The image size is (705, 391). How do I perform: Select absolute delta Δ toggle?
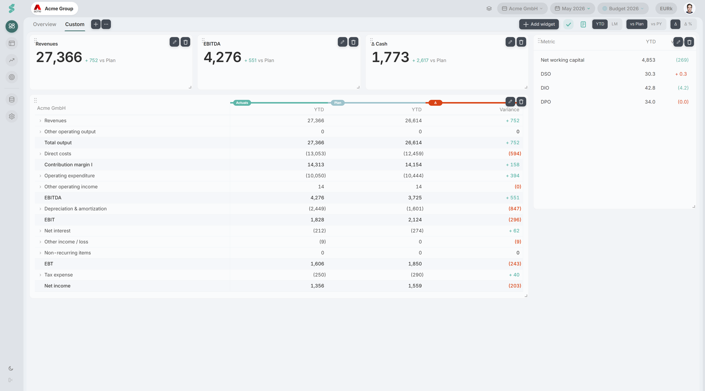[675, 24]
